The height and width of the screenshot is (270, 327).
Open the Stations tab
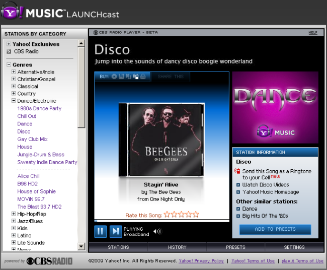click(x=118, y=247)
